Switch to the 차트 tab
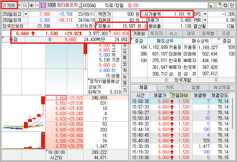Viewport: 237px width, 162px height. [170, 88]
